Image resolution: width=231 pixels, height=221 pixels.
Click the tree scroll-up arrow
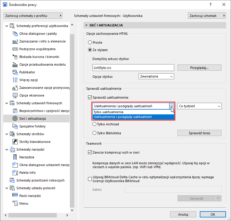click(x=72, y=25)
